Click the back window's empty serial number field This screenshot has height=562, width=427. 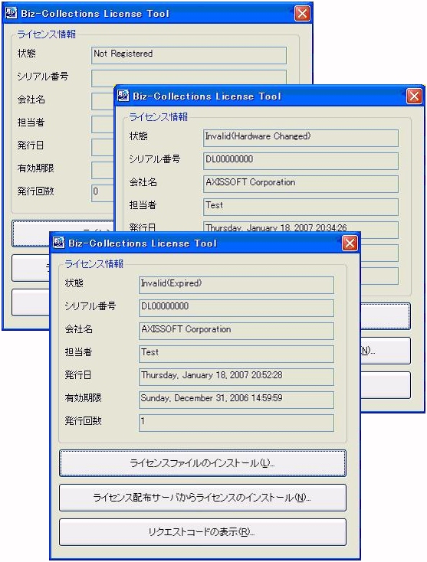(x=189, y=77)
